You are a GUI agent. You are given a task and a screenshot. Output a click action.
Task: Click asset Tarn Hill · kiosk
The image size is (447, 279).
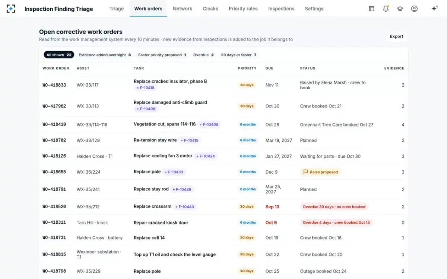click(92, 223)
